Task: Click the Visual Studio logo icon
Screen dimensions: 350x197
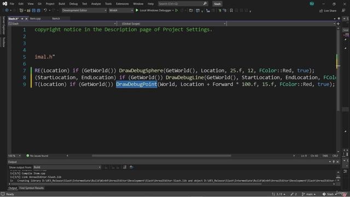Action: click(x=4, y=4)
